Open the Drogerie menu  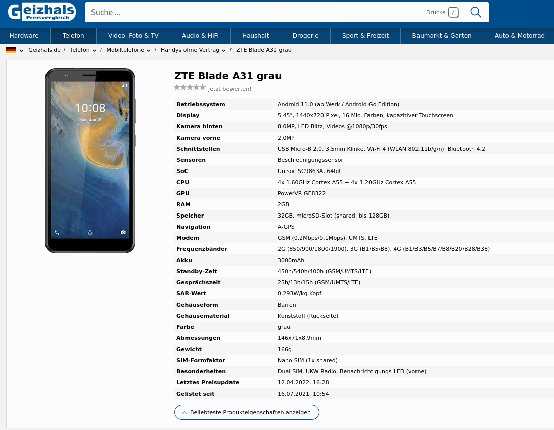(306, 36)
